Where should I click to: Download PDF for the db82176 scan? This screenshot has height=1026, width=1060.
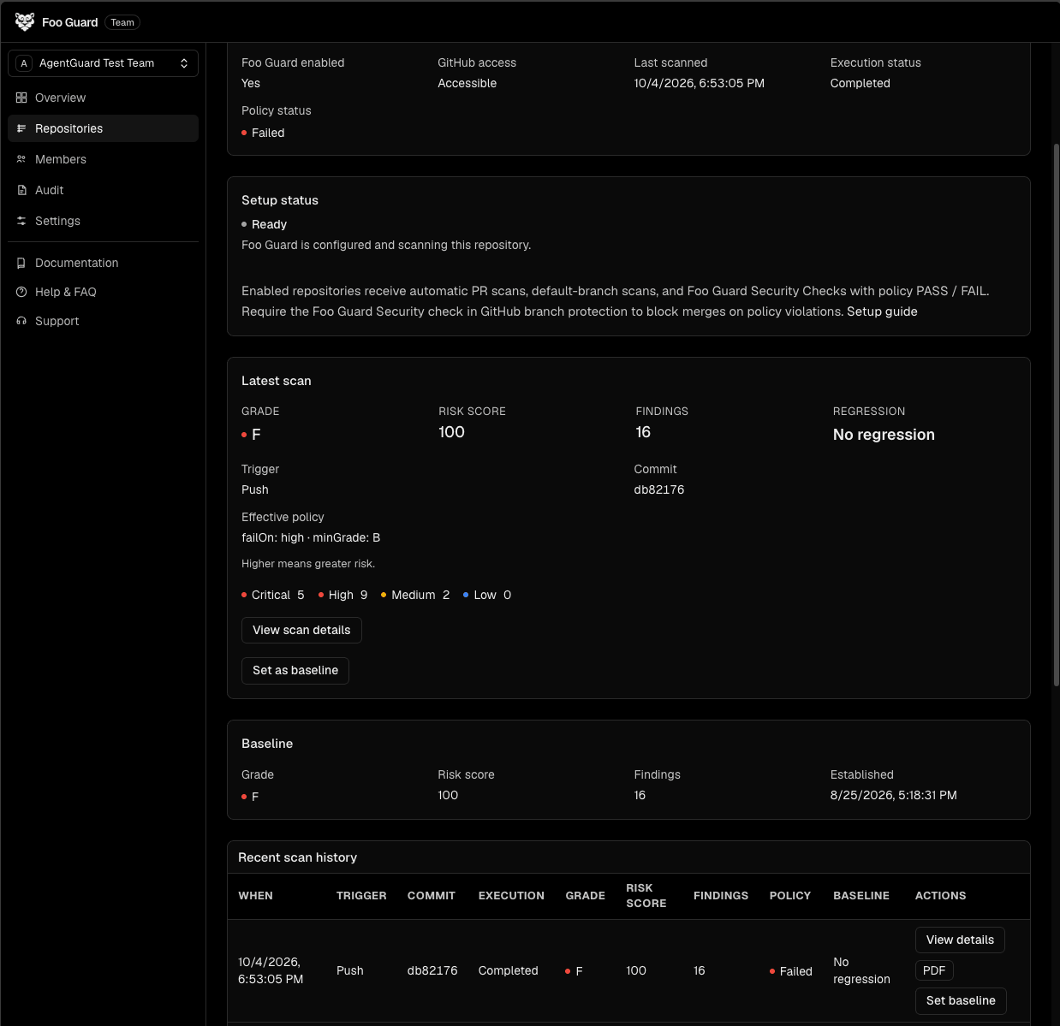click(x=934, y=970)
